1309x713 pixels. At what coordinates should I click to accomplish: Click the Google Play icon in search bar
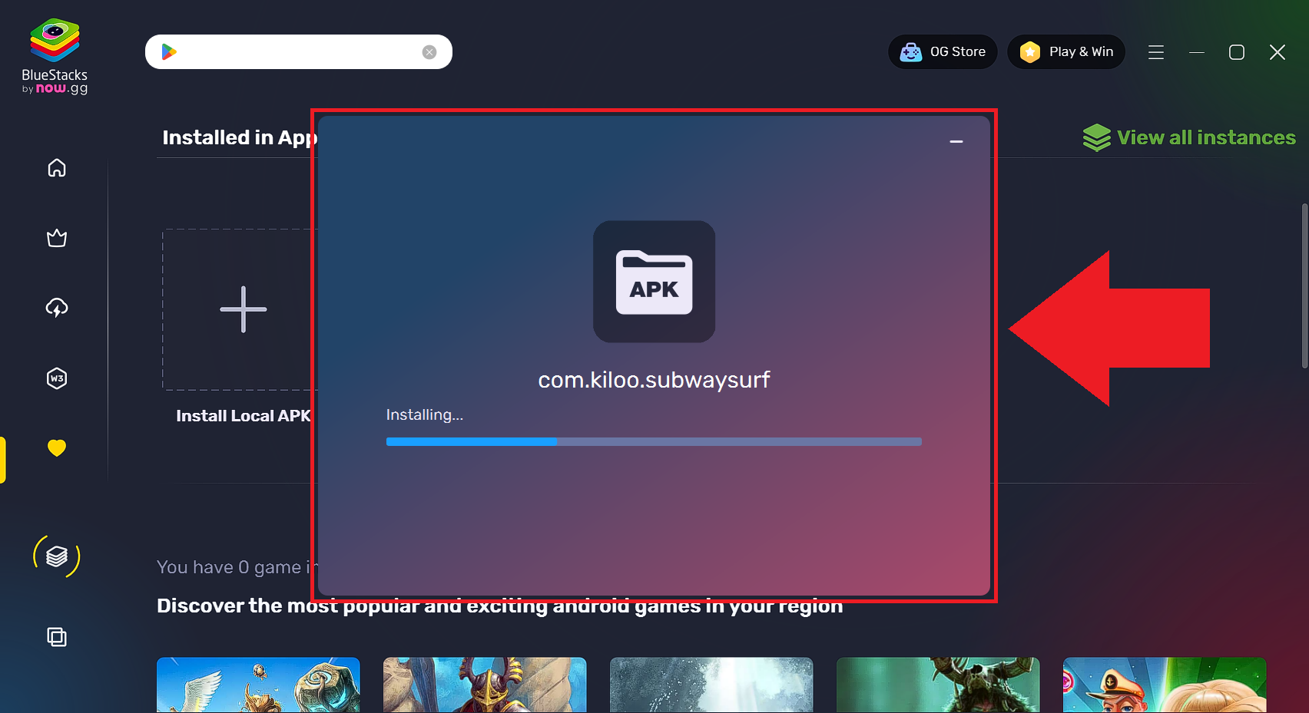coord(169,51)
